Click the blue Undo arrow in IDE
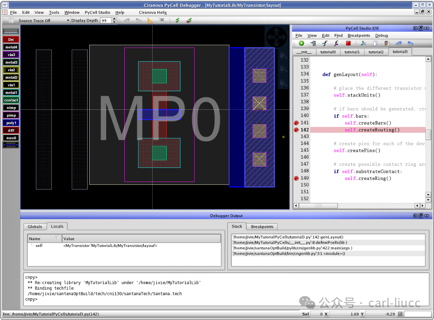The image size is (434, 320). pos(398,43)
